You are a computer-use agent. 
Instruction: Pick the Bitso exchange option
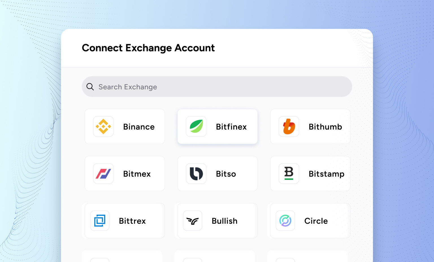point(217,174)
